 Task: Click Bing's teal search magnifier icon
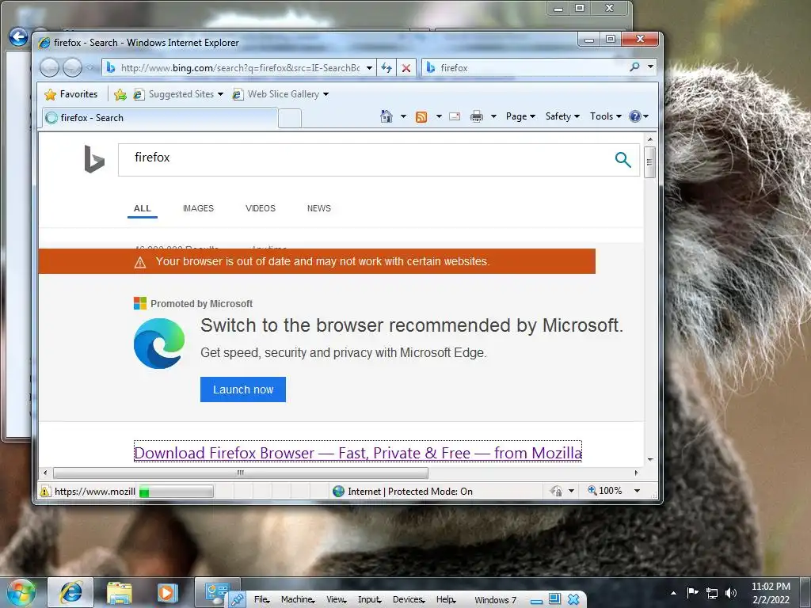click(x=623, y=160)
